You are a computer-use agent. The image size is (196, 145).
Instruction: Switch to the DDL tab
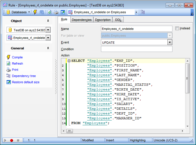118,20
